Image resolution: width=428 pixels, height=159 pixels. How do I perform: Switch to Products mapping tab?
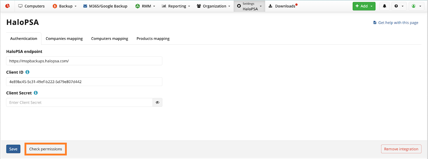coord(153,38)
